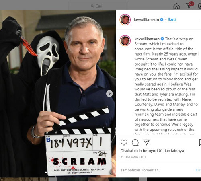This screenshot has height=181, width=201.
Task: Click the caption avatar thumbnail
Action: tap(125, 41)
